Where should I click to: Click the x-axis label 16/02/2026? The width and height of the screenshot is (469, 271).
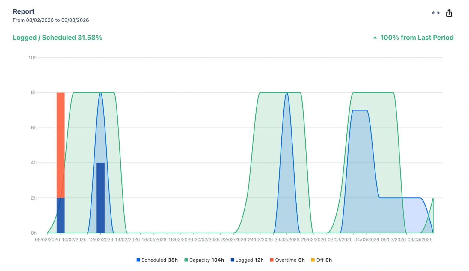pos(154,239)
